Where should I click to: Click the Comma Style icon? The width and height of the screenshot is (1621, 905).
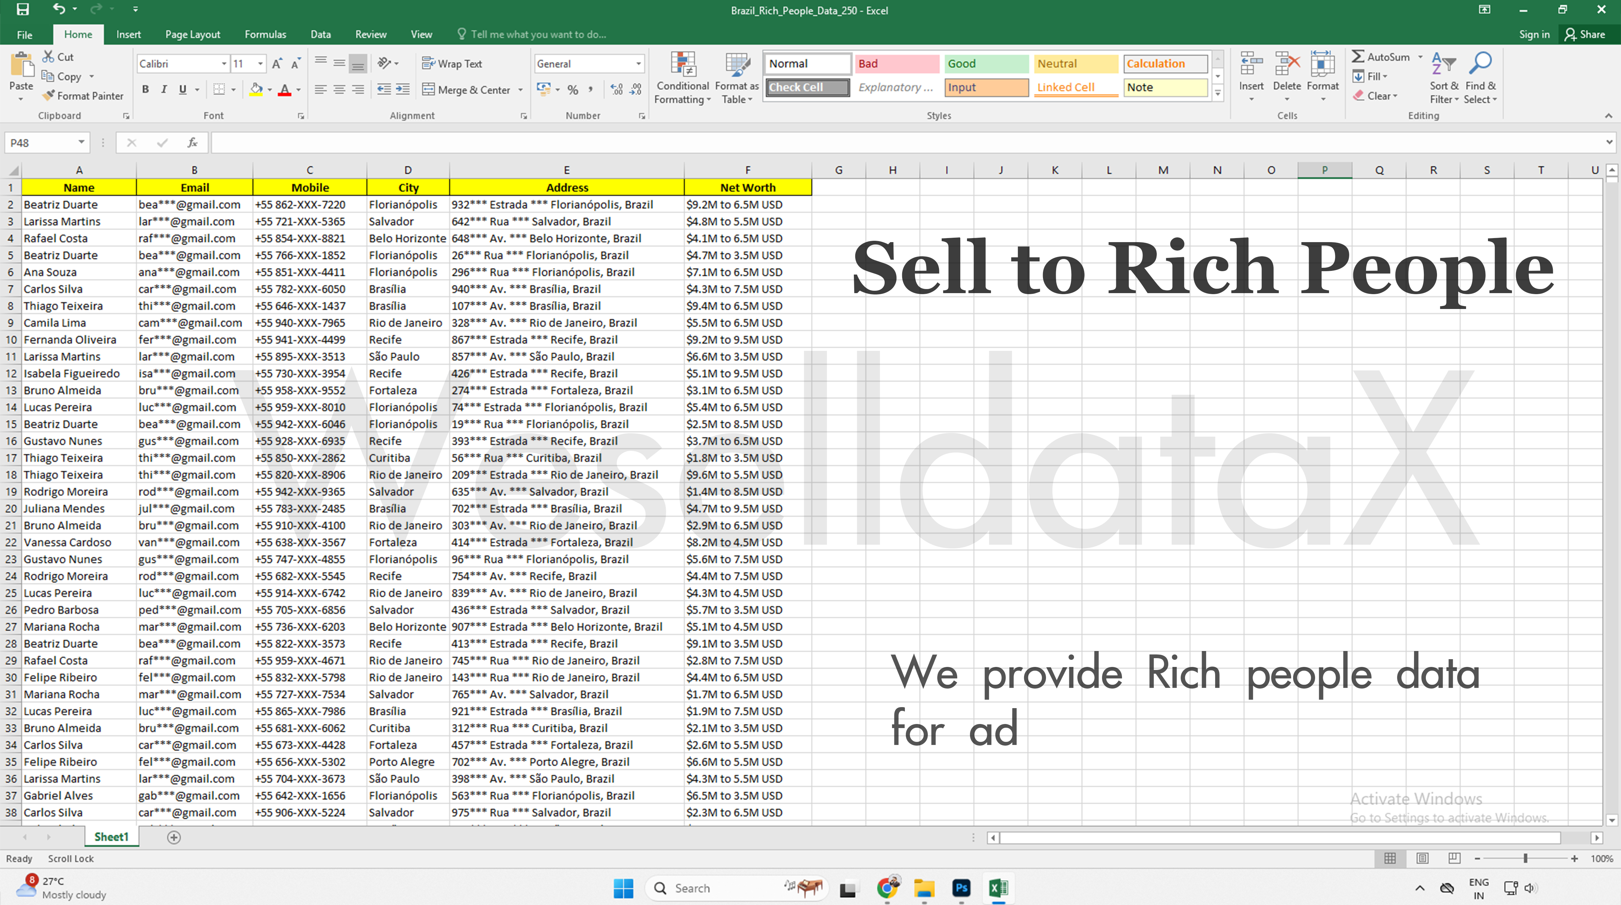(x=591, y=89)
